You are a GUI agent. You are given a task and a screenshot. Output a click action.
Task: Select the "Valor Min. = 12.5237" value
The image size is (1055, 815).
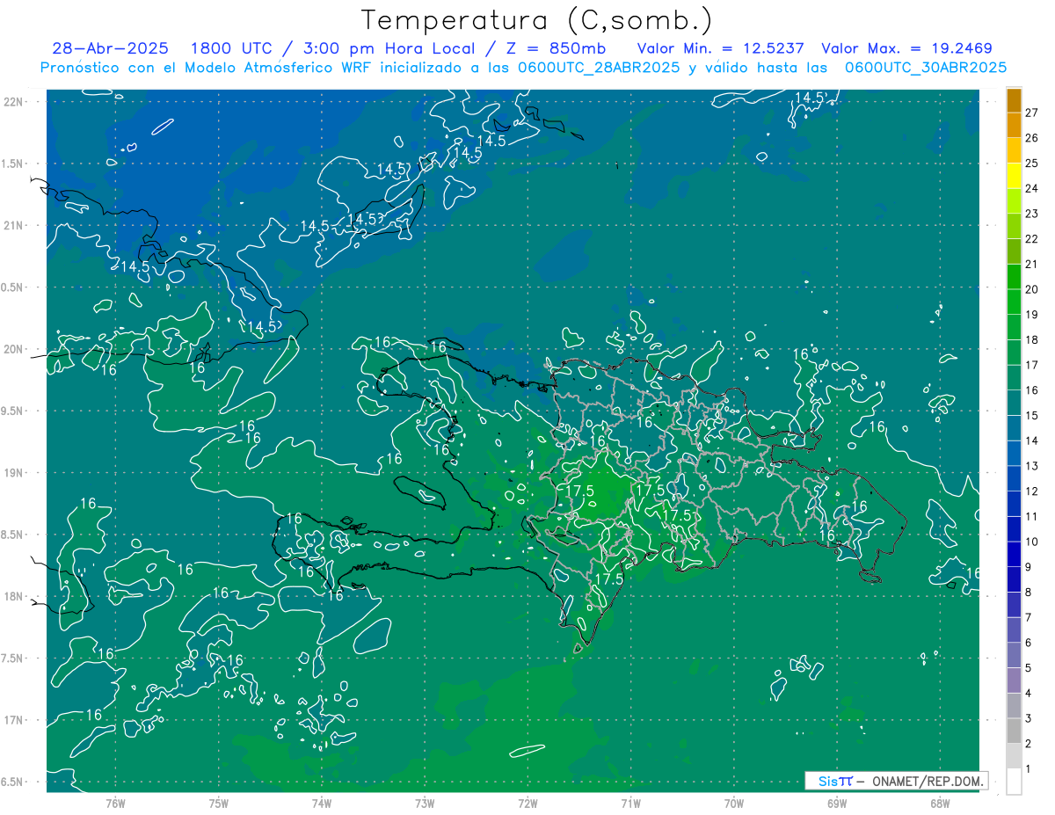point(721,48)
